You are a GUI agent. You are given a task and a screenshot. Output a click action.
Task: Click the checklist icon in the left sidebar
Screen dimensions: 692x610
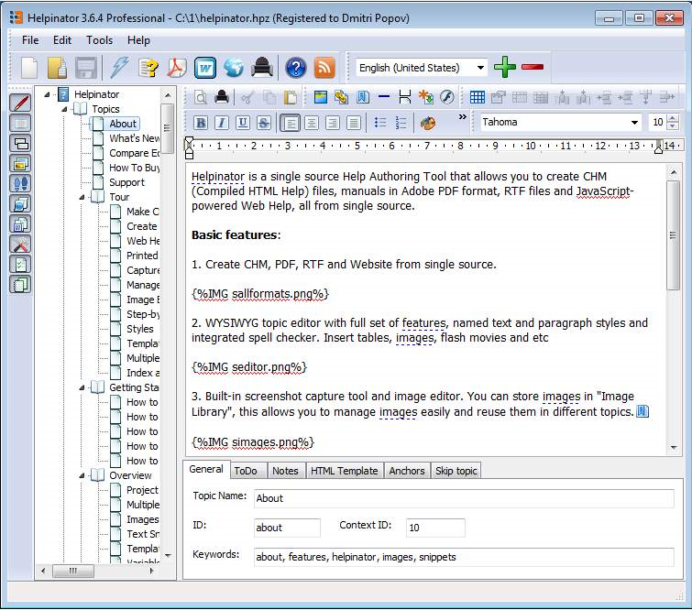tap(20, 265)
